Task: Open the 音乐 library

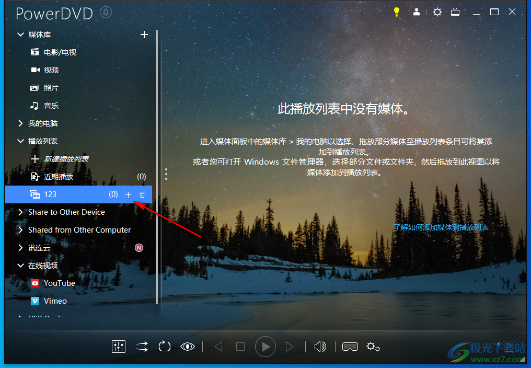Action: pyautogui.click(x=44, y=106)
